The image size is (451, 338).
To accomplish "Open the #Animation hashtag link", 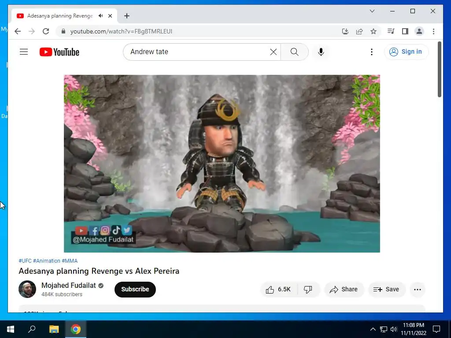I will (x=47, y=261).
